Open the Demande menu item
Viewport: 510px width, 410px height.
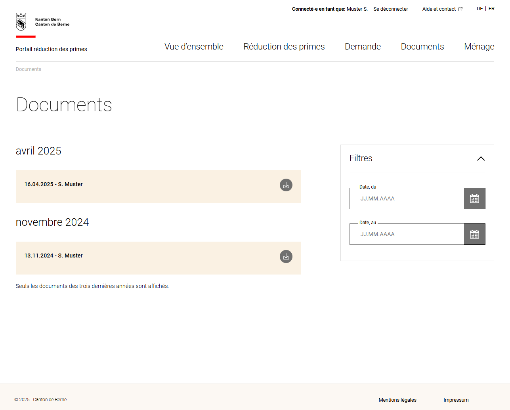[x=363, y=46]
